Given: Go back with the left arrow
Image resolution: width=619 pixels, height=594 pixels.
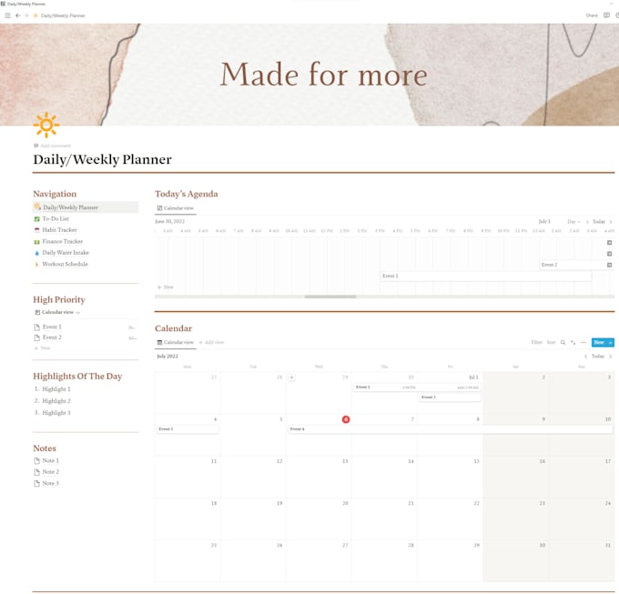Looking at the screenshot, I should [18, 15].
